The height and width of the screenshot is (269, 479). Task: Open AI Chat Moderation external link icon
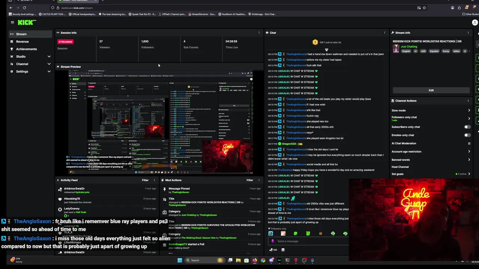469,143
